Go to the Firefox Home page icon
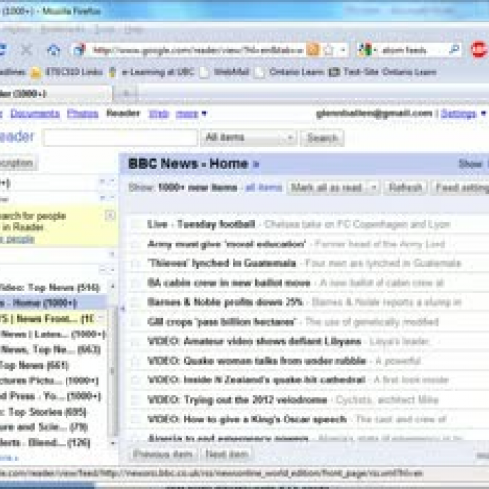The width and height of the screenshot is (489, 489). pyautogui.click(x=54, y=50)
